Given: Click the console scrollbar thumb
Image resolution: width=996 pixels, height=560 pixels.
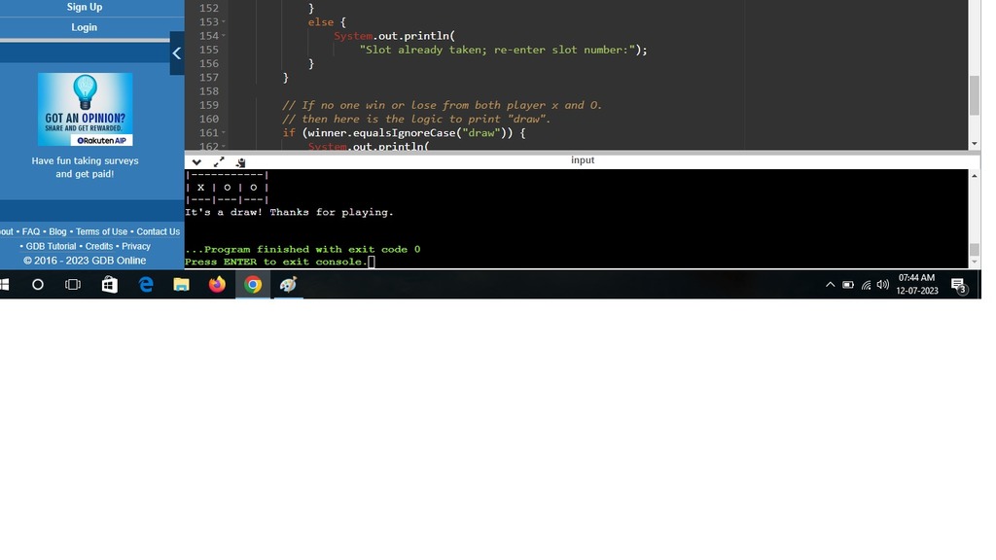Looking at the screenshot, I should [974, 249].
